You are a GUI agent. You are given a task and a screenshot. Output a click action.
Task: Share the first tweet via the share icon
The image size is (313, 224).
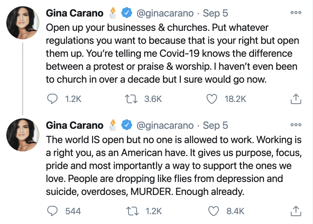click(x=296, y=99)
